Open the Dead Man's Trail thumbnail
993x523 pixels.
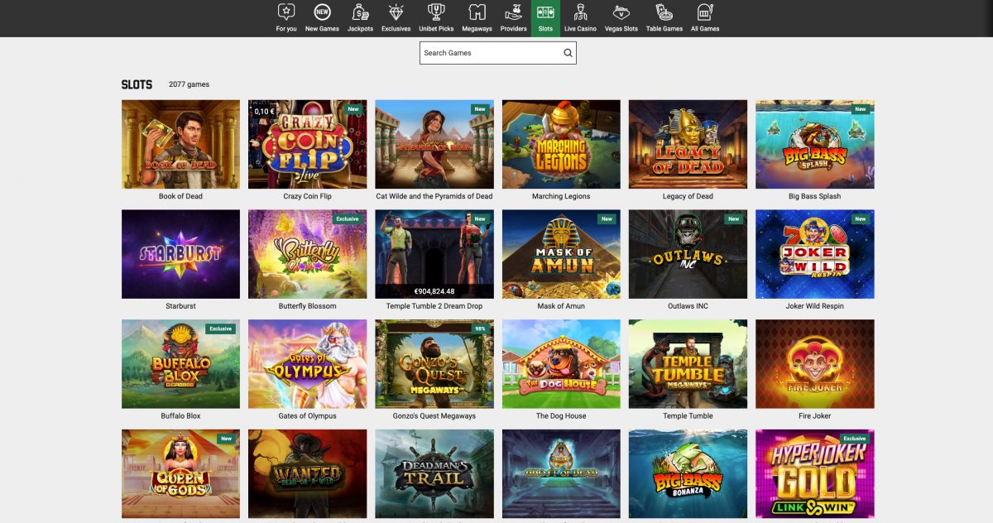(434, 473)
